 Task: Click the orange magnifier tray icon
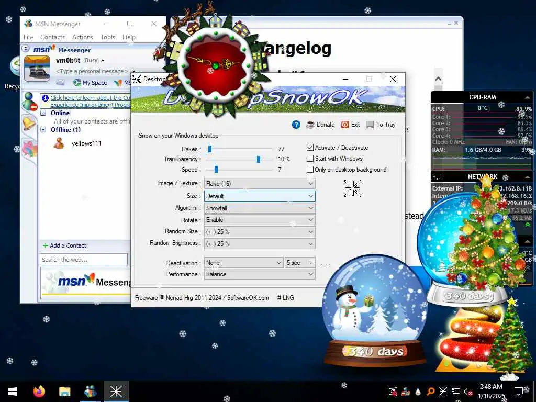[x=431, y=392]
